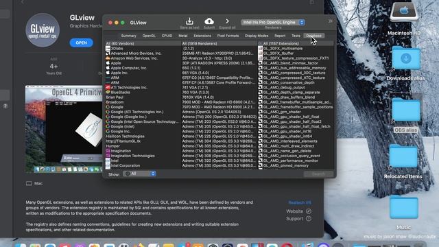Select Adreno (TM) 330 renderer row
This screenshot has width=439, height=247.
click(x=219, y=166)
